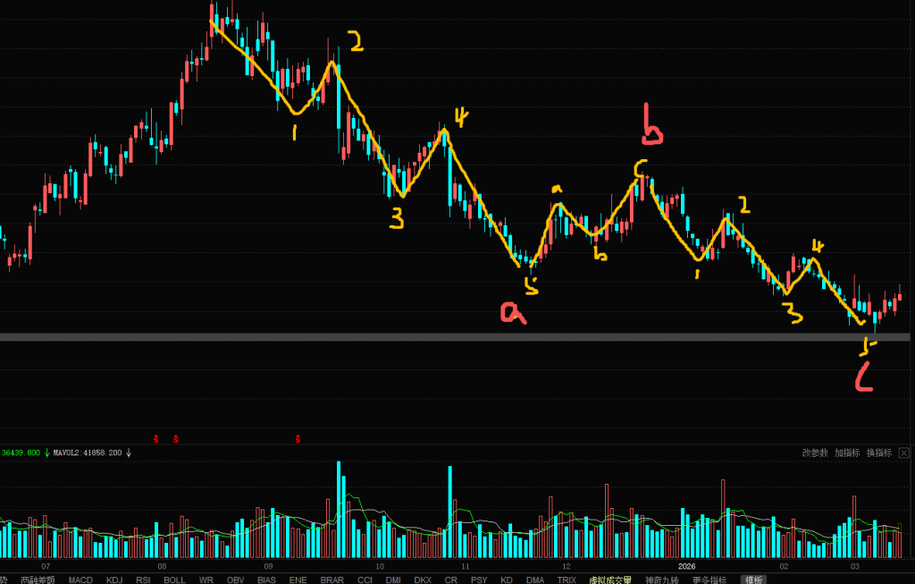Click 换指标 to change the indicator

879,453
